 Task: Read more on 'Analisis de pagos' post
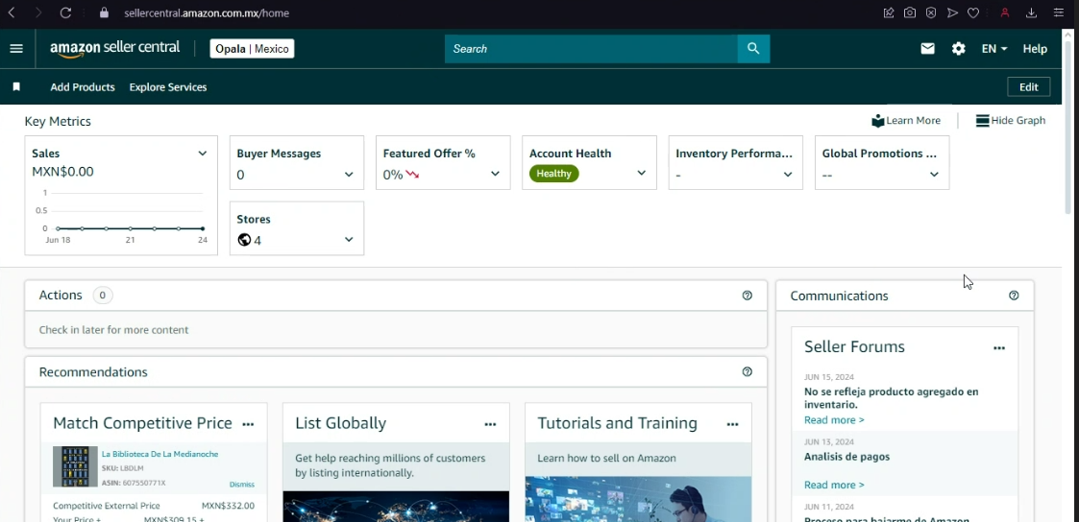(834, 485)
